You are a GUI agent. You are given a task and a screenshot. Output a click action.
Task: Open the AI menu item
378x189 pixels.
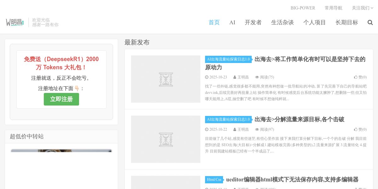232,22
